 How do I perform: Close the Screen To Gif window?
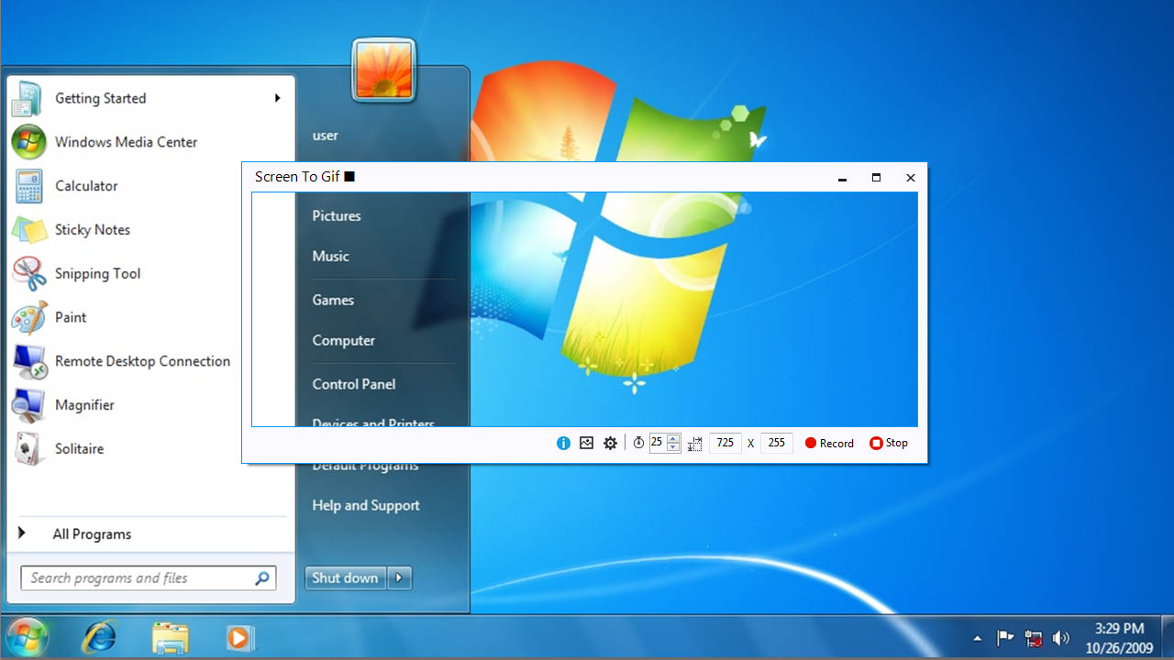[910, 178]
